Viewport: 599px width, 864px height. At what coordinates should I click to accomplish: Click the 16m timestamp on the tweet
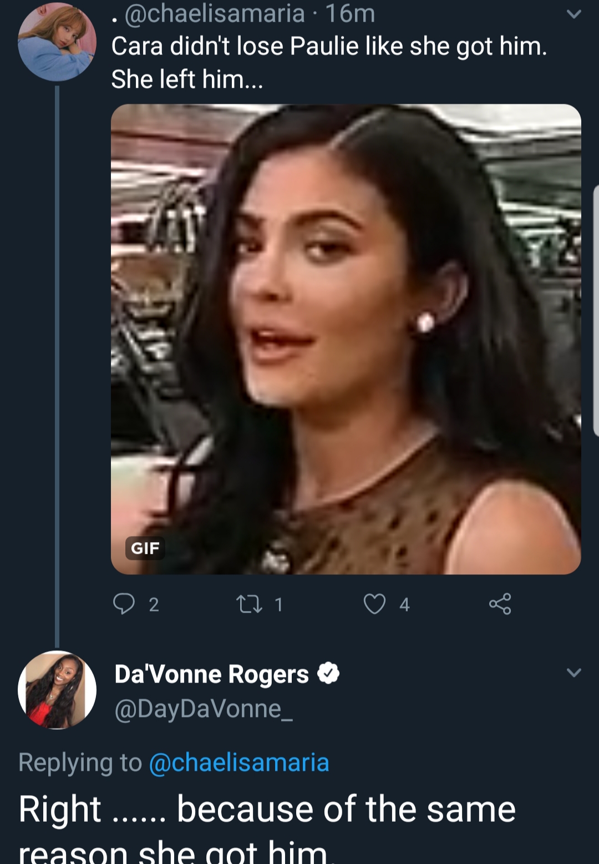[x=350, y=13]
